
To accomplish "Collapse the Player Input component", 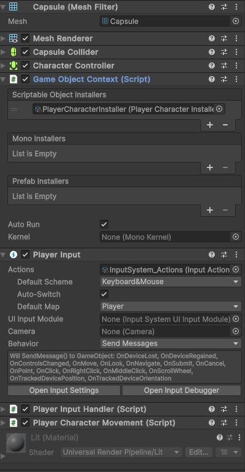I will point(3,255).
